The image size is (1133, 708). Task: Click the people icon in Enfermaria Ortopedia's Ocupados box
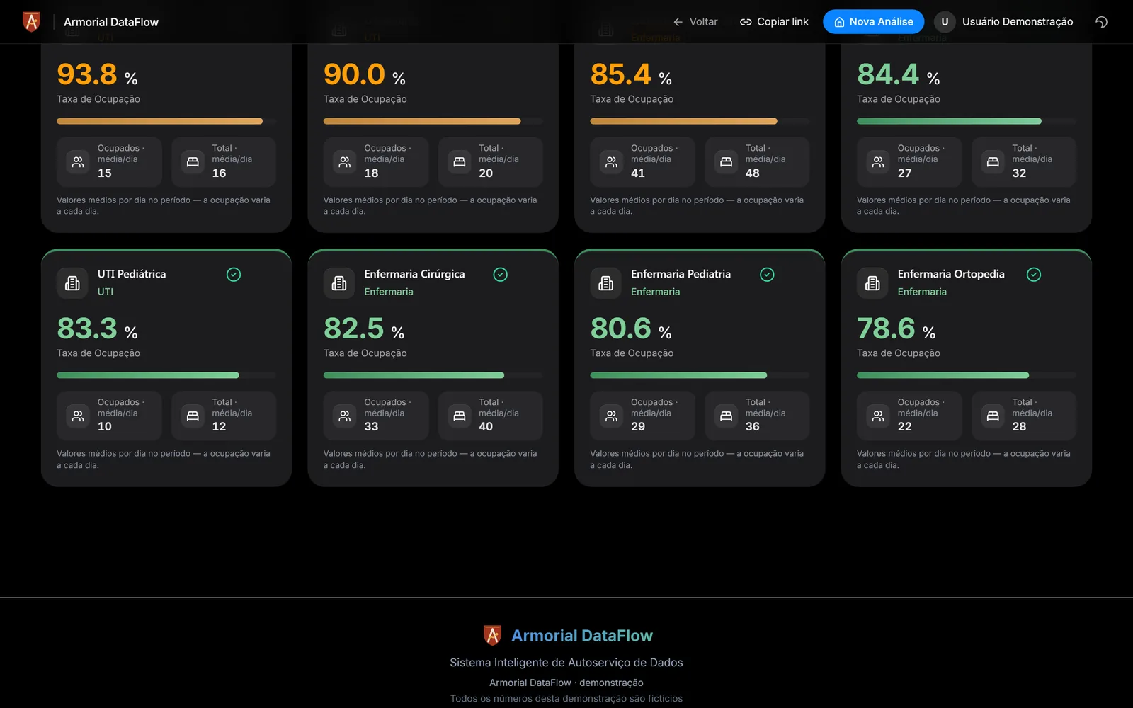tap(878, 416)
